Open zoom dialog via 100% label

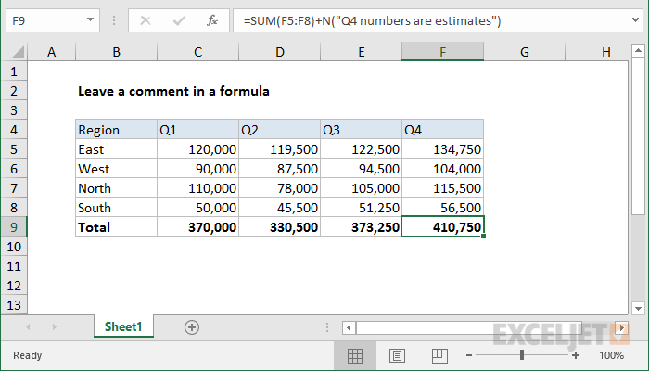pyautogui.click(x=611, y=355)
